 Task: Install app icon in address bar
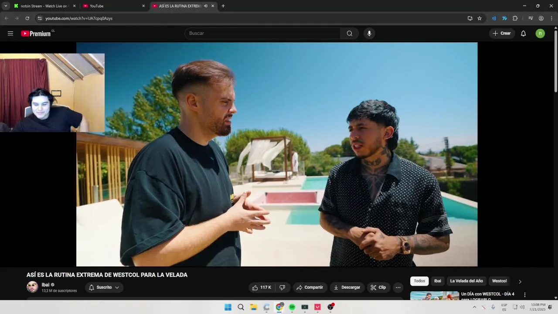click(470, 18)
